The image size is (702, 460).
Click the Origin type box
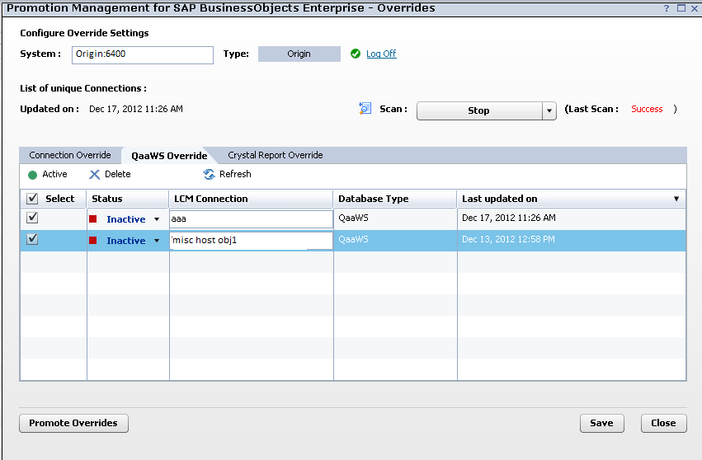299,54
